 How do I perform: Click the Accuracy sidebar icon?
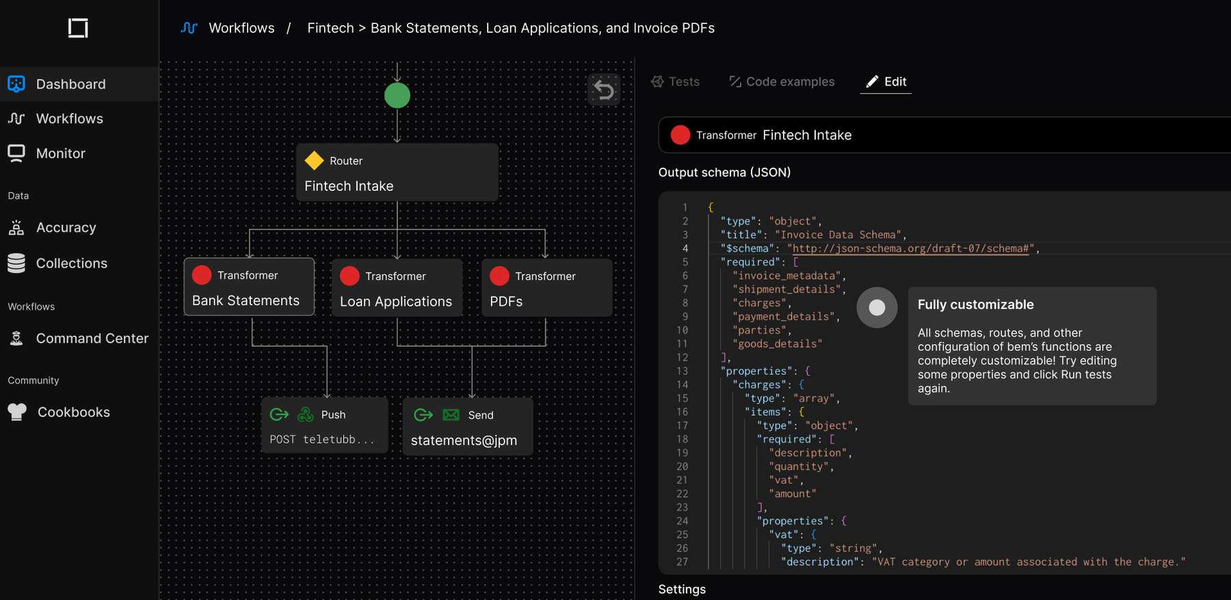16,227
